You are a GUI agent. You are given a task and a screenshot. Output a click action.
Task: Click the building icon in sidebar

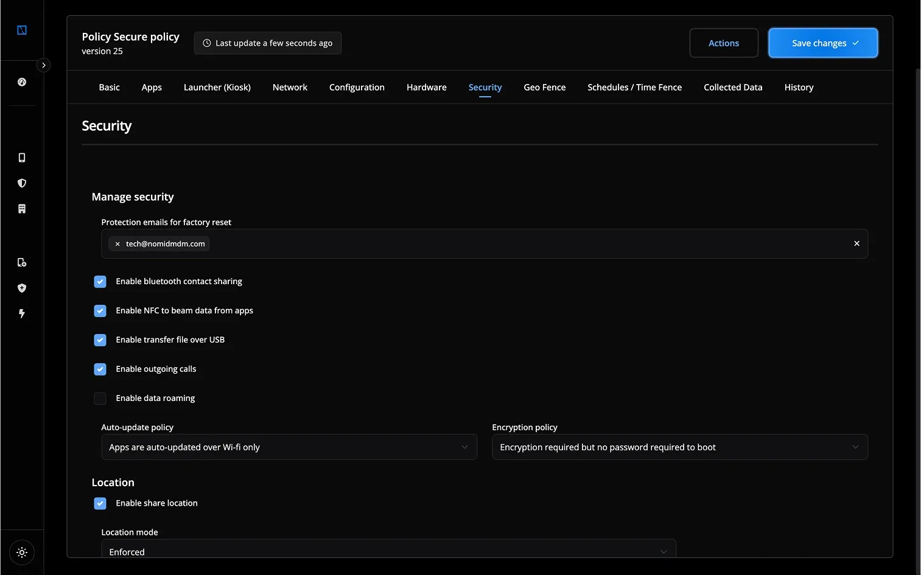click(22, 209)
